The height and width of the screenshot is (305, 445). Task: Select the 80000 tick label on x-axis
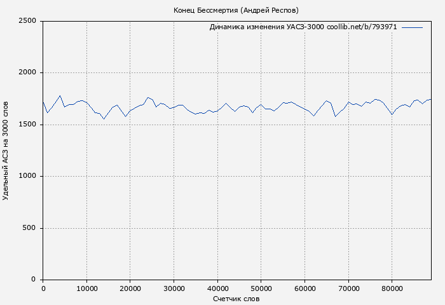[392, 288]
